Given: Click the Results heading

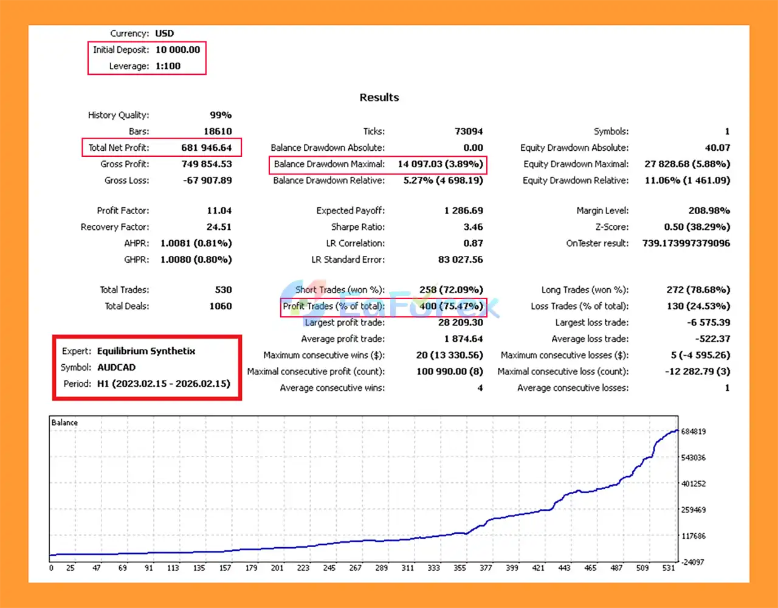Looking at the screenshot, I should point(379,97).
